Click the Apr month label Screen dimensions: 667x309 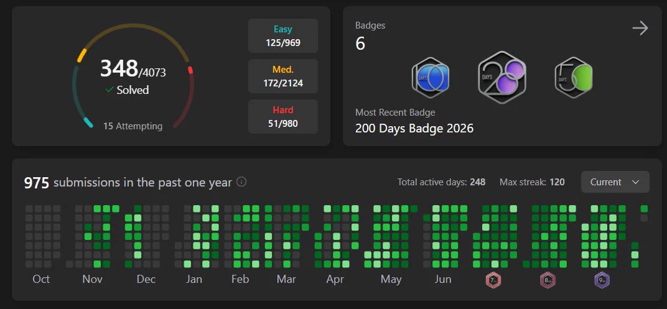pos(335,279)
